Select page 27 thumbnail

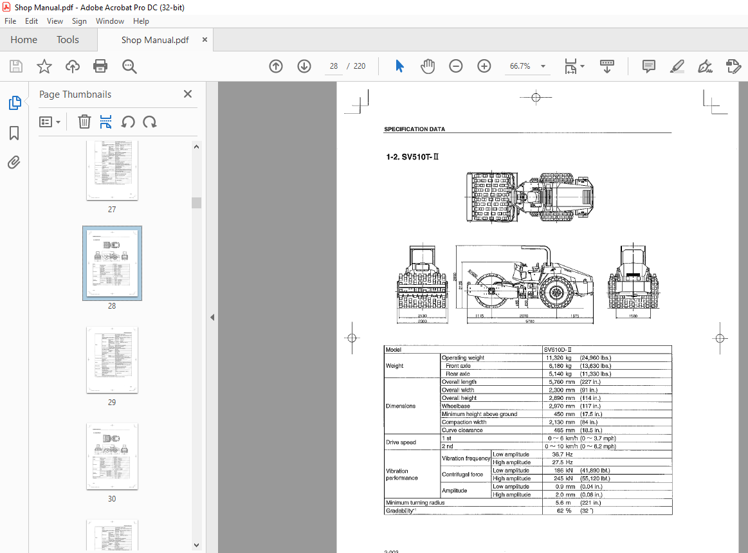[112, 170]
